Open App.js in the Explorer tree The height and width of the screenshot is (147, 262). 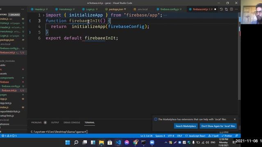point(4,99)
